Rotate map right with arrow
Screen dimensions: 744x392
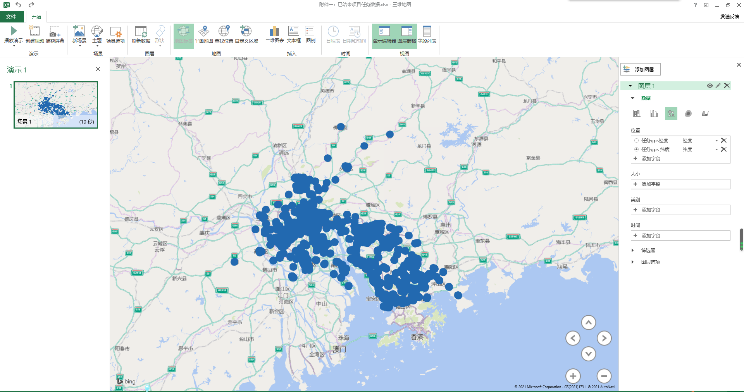point(604,338)
